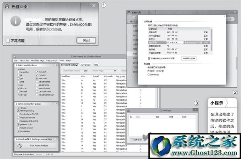Click the gear icon in QQ settings window
Image resolution: width=241 pixels, height=159 pixels.
(134, 18)
